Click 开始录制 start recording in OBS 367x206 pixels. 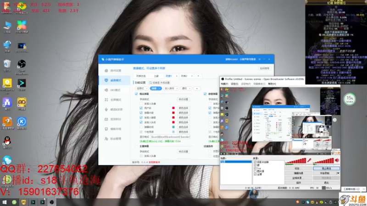(325, 173)
